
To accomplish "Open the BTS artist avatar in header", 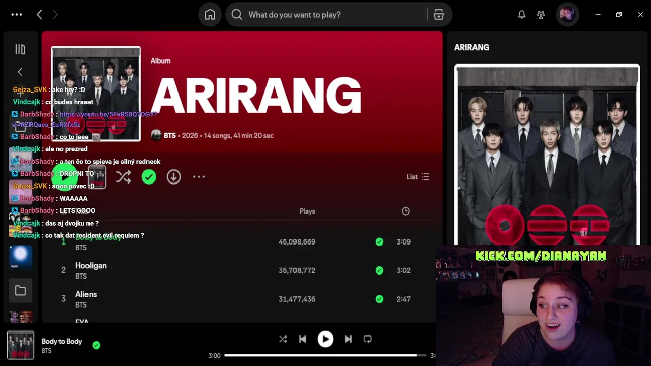I will click(156, 135).
